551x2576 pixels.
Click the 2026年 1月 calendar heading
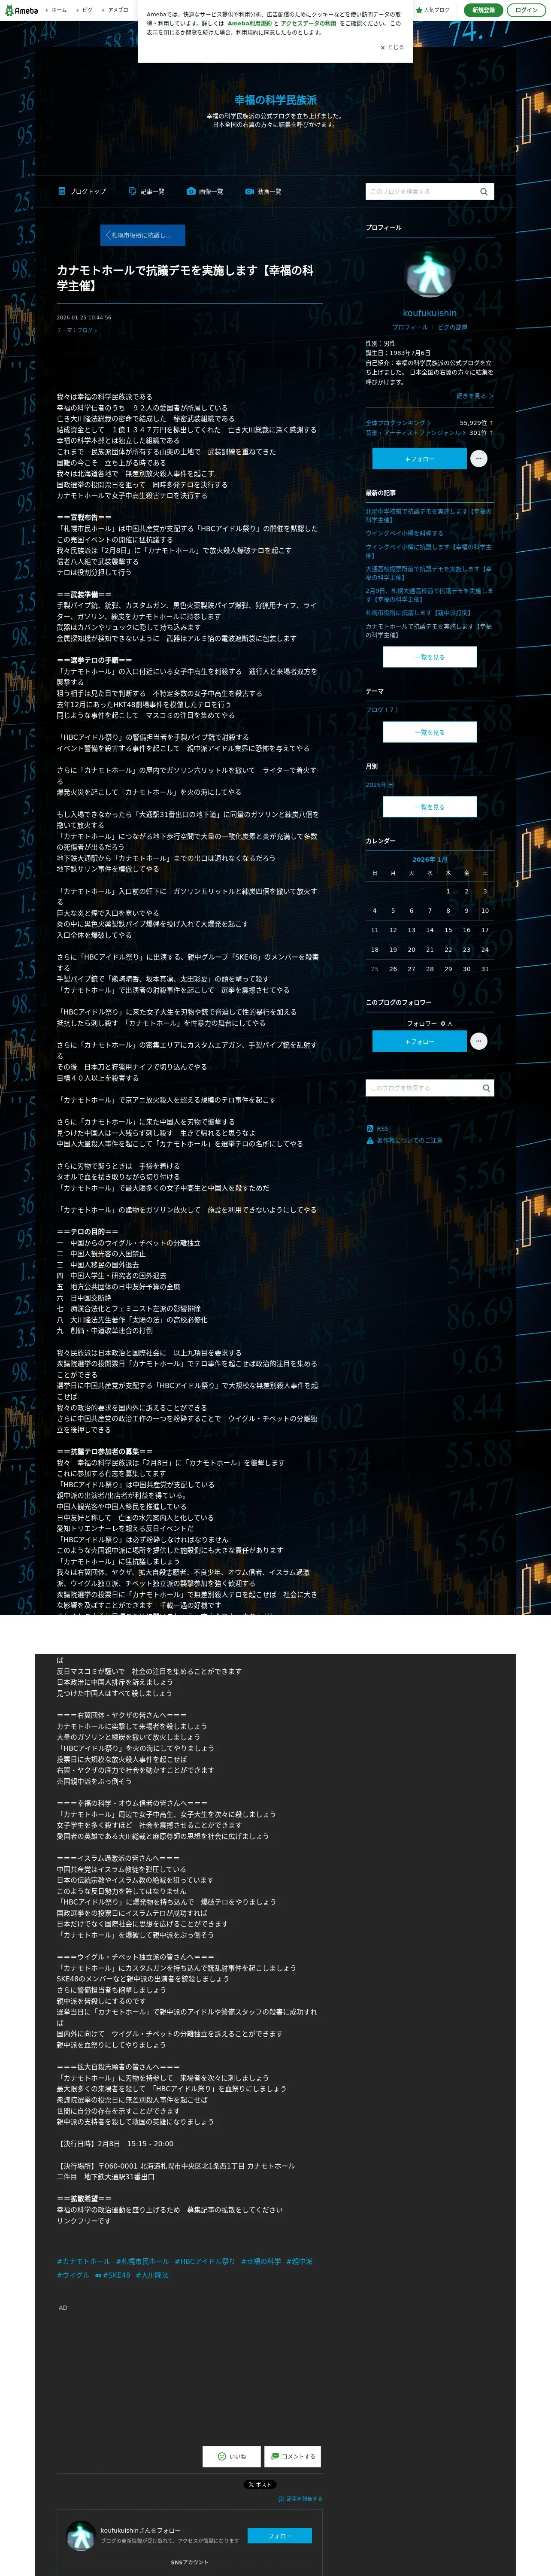[x=430, y=859]
